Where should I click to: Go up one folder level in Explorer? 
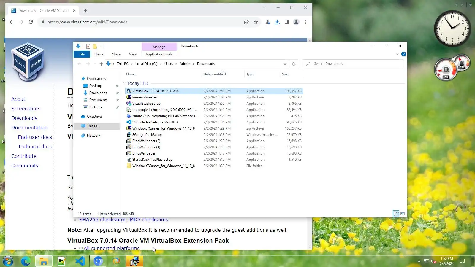101,64
